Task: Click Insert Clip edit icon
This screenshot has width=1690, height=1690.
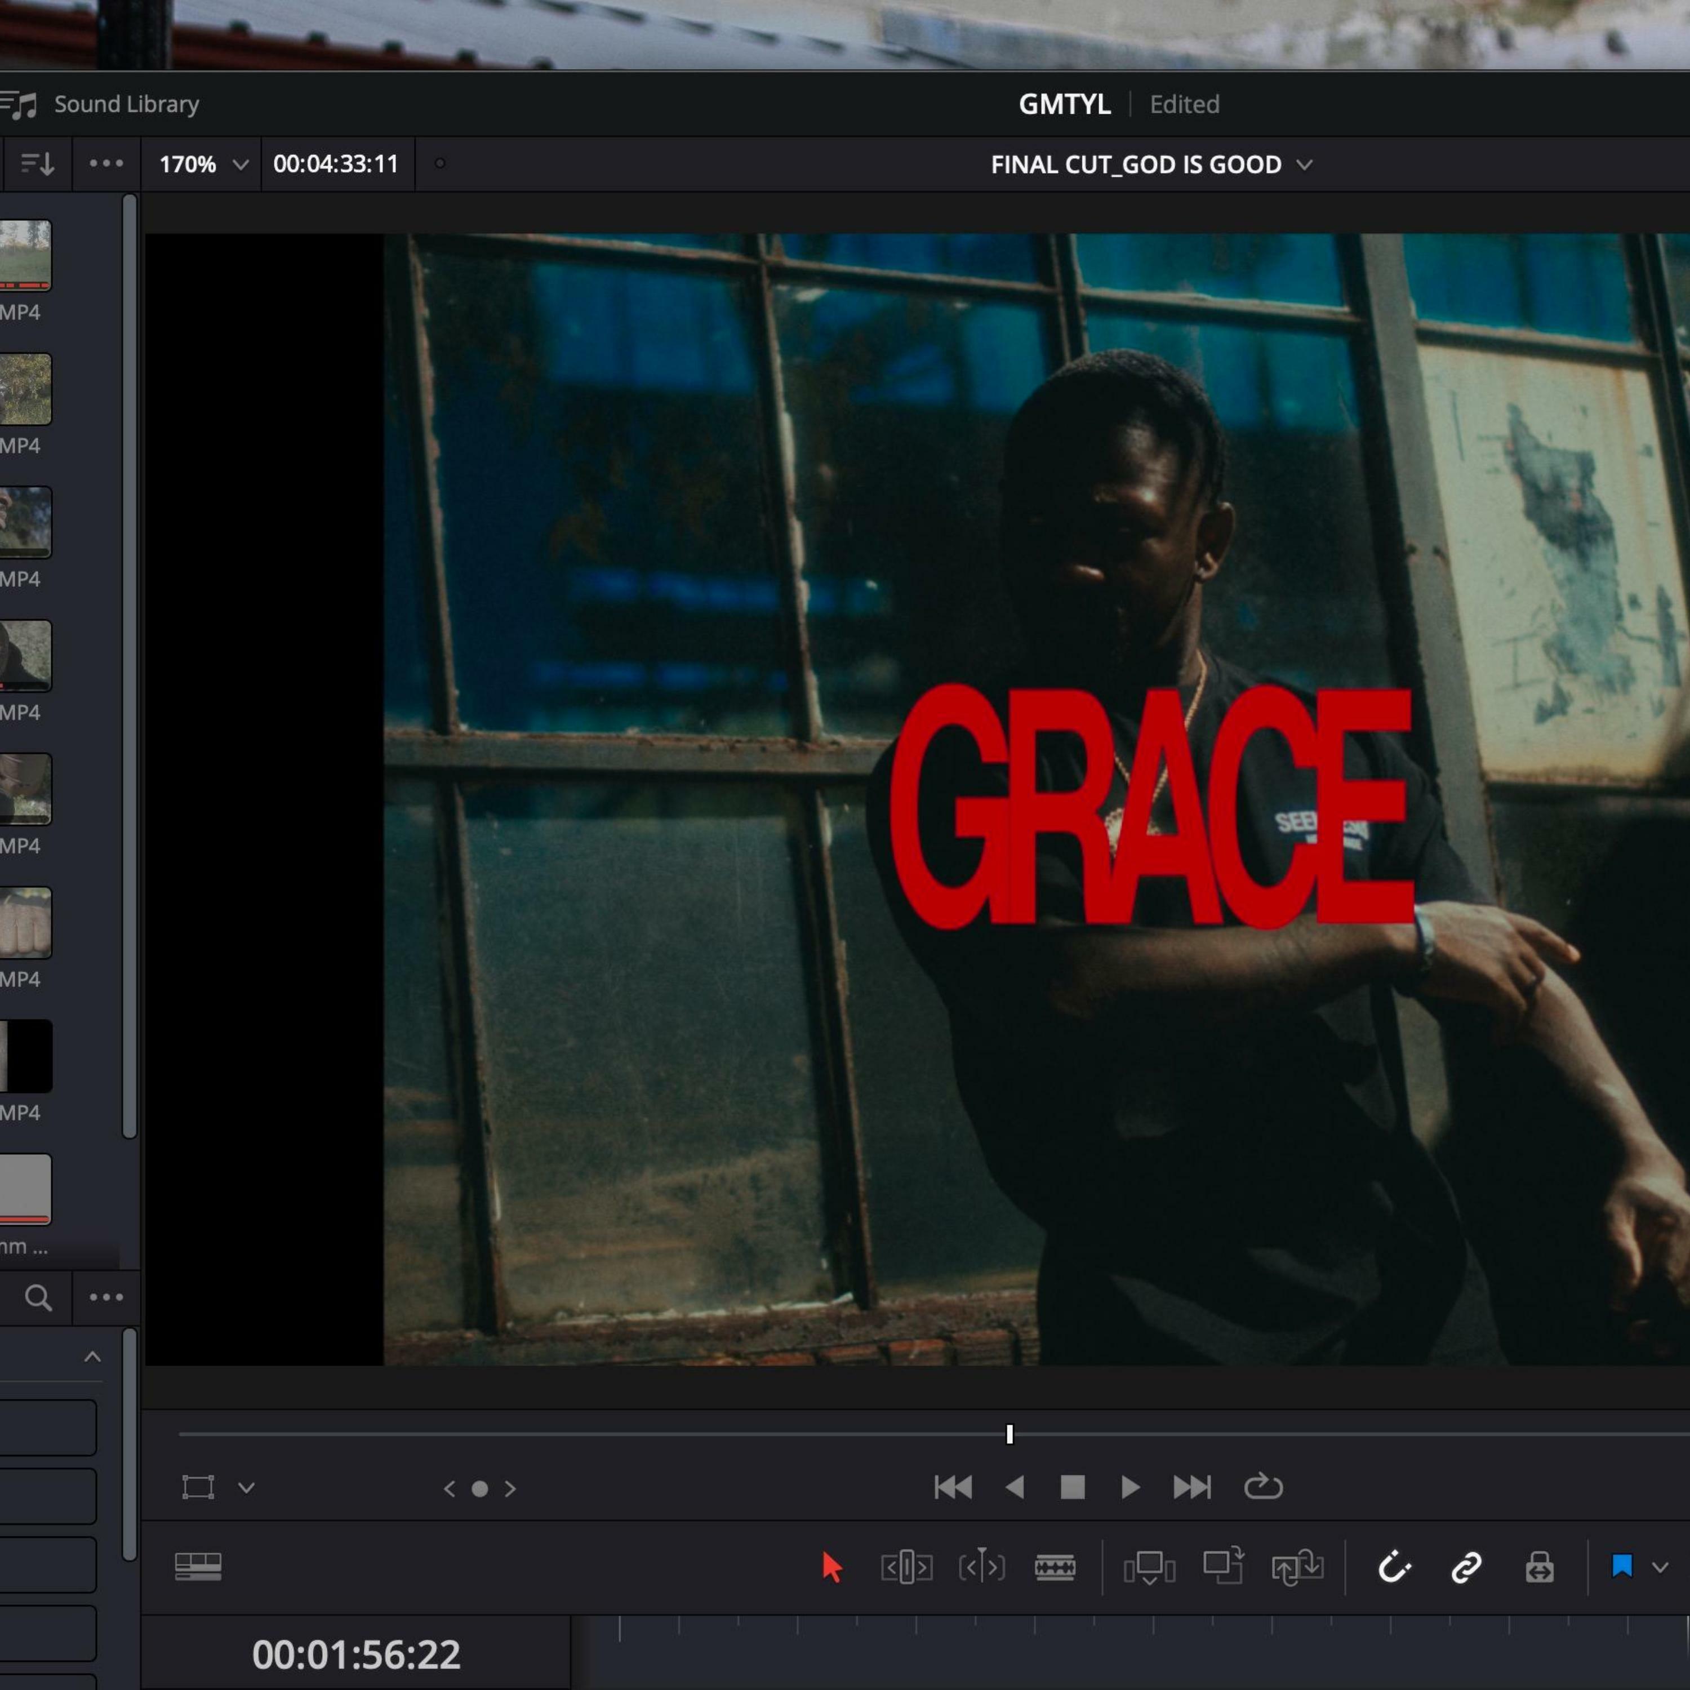Action: tap(1149, 1567)
